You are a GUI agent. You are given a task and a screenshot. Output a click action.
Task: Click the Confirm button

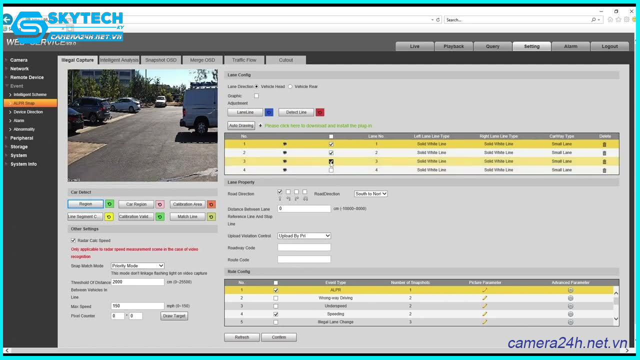(x=279, y=337)
